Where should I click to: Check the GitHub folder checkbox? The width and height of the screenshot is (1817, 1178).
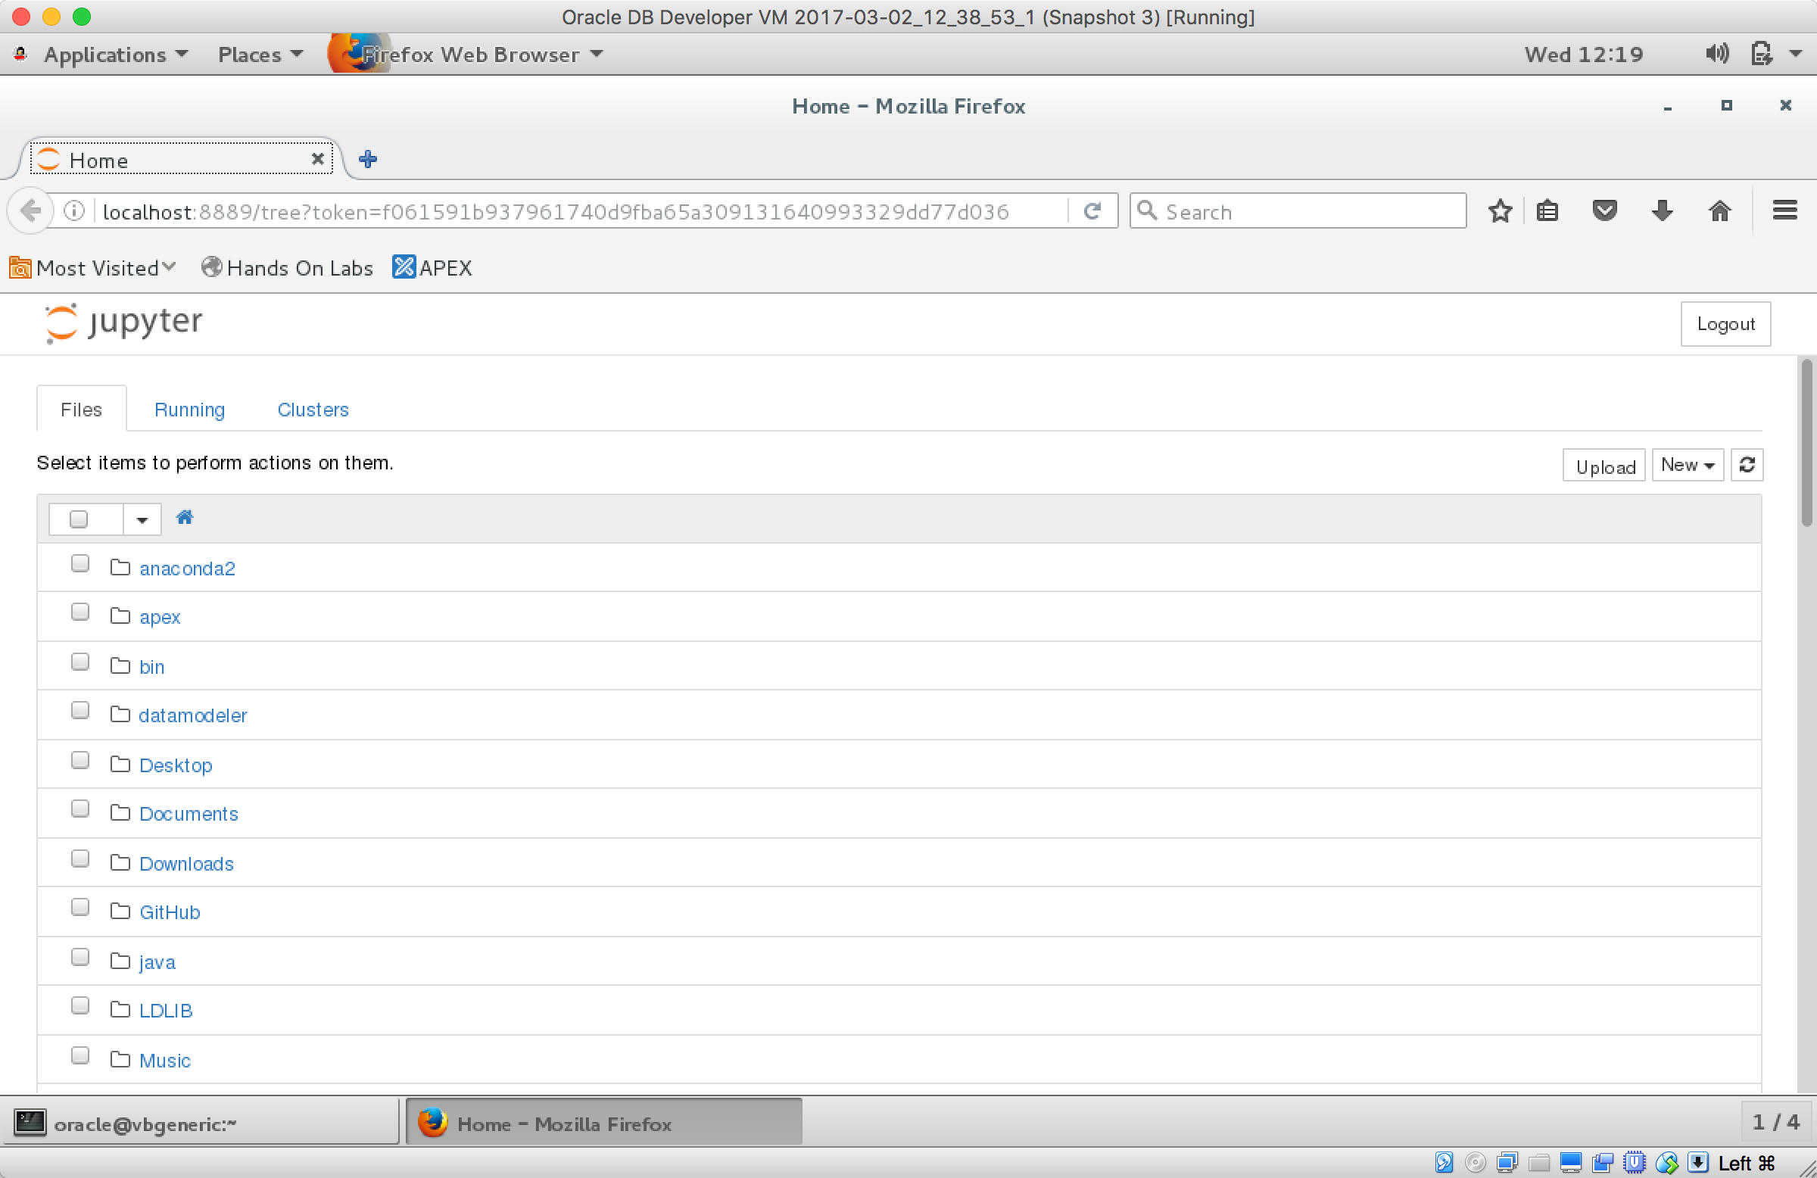[80, 907]
